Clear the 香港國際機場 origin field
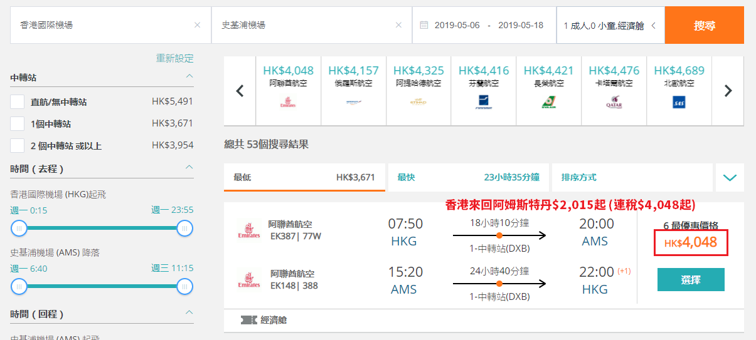The height and width of the screenshot is (340, 756). coord(197,26)
